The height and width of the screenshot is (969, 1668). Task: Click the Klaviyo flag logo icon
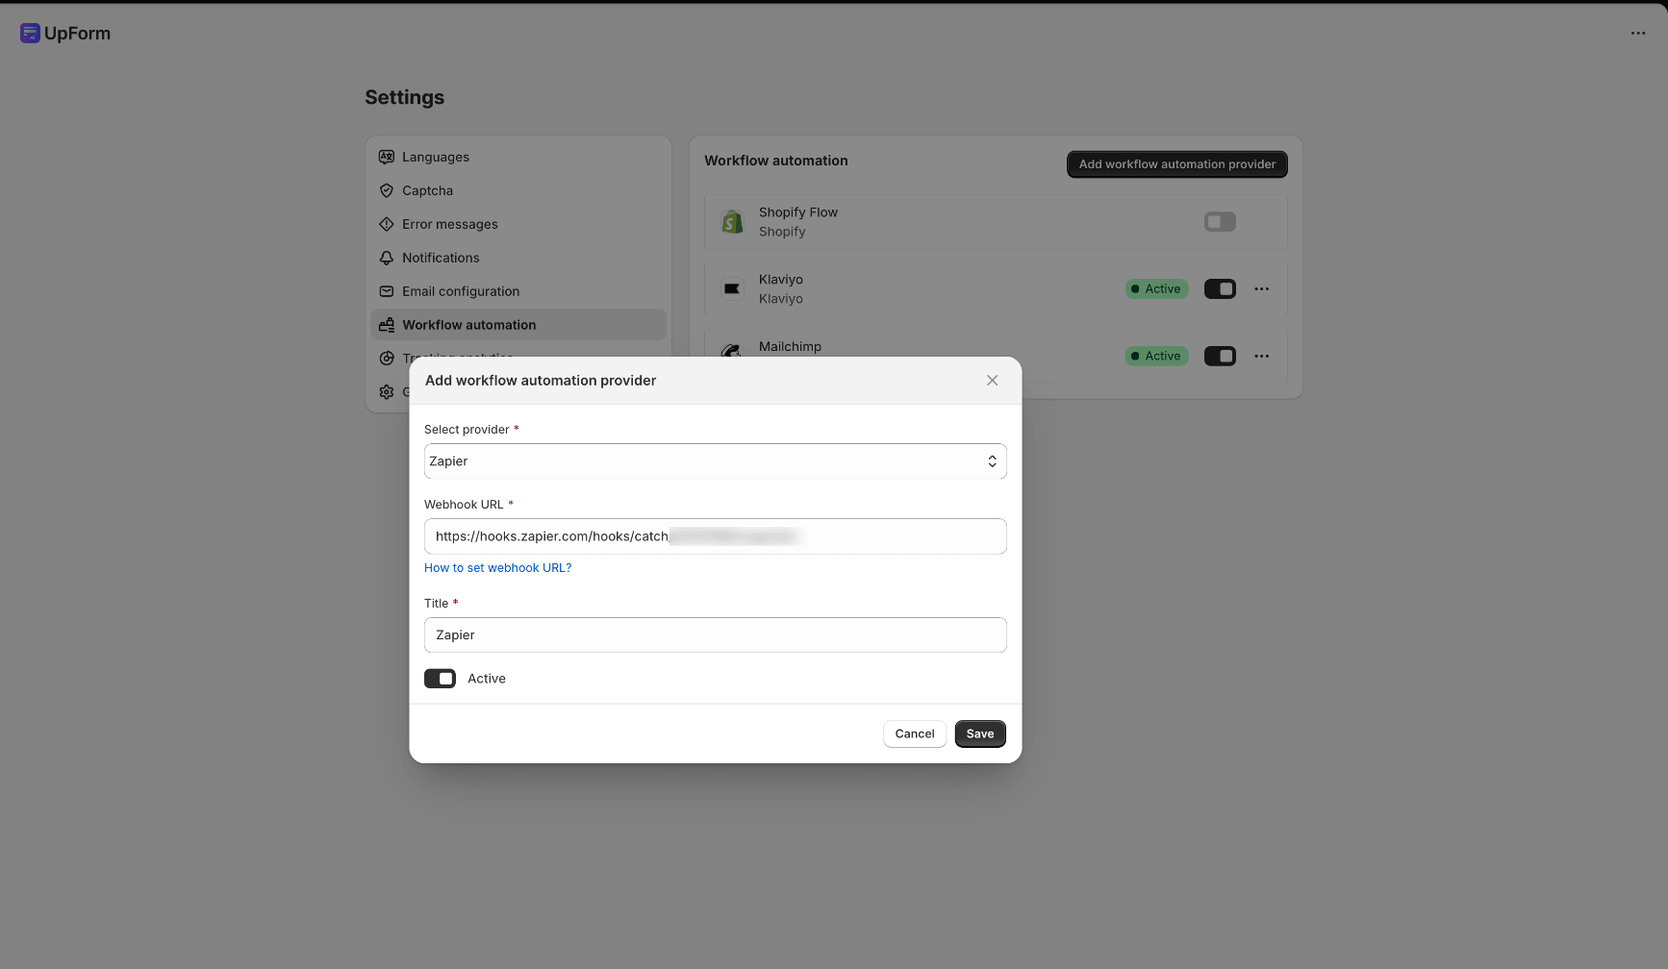coord(732,289)
